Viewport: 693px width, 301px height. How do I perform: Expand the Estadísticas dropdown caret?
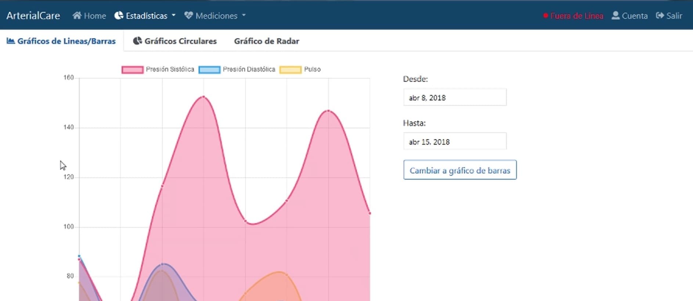click(174, 15)
